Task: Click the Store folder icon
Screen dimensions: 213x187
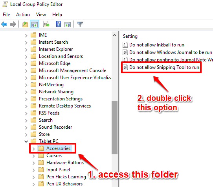Action: point(33,134)
